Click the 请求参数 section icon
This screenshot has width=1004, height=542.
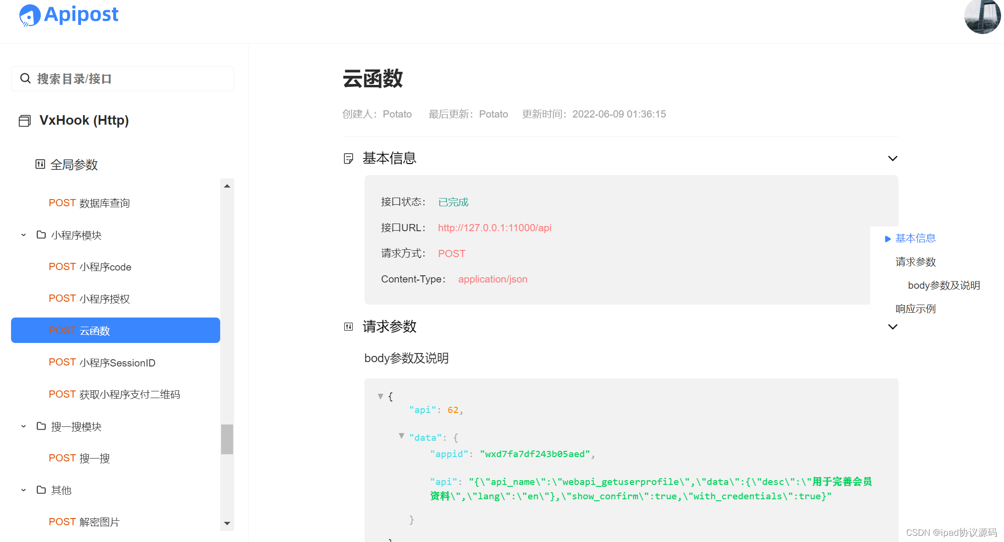click(x=349, y=327)
